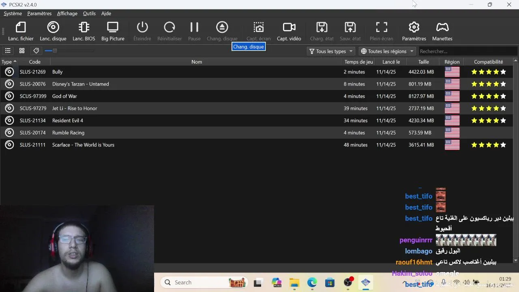Click the Éteindre power icon
Screen dimensions: 519x292
click(142, 31)
